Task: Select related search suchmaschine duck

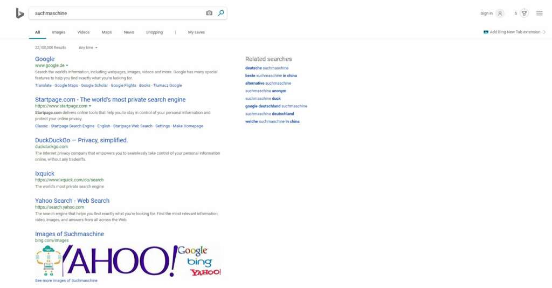Action: pyautogui.click(x=263, y=99)
